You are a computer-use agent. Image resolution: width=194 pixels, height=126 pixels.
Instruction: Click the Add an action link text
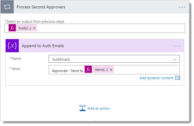pyautogui.click(x=98, y=108)
